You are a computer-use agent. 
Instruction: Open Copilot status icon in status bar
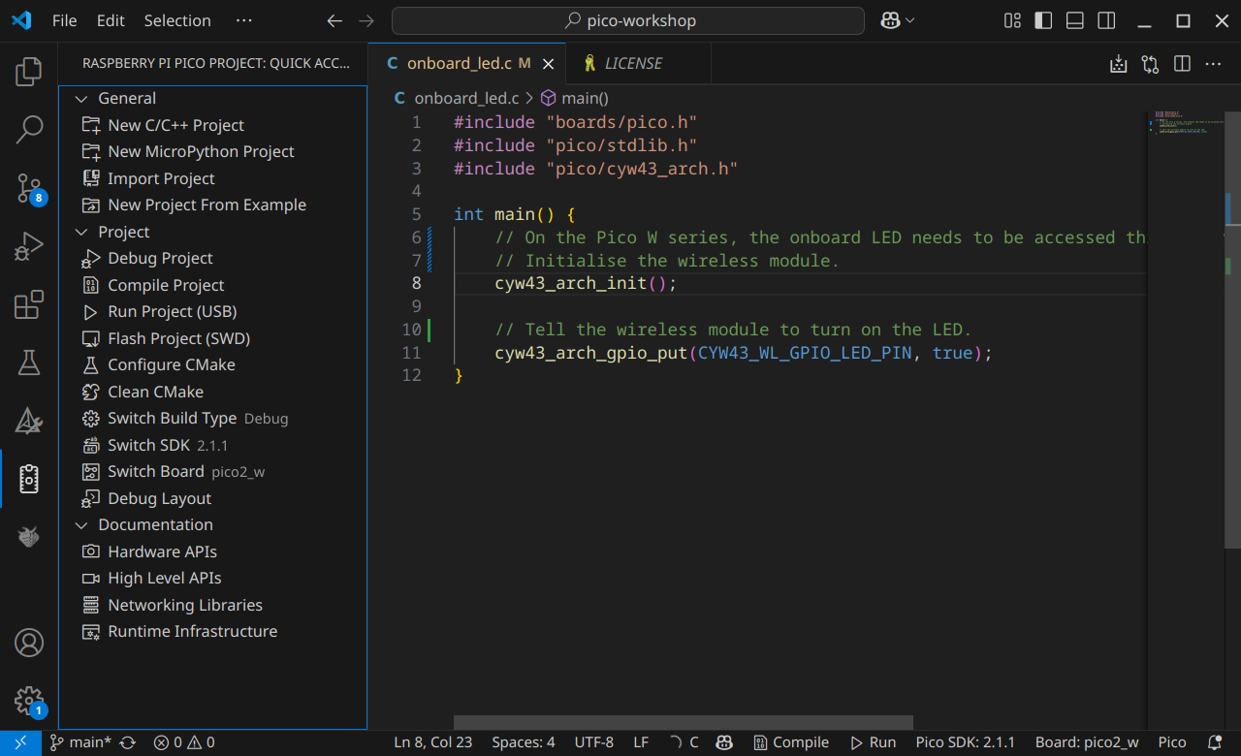pyautogui.click(x=724, y=742)
